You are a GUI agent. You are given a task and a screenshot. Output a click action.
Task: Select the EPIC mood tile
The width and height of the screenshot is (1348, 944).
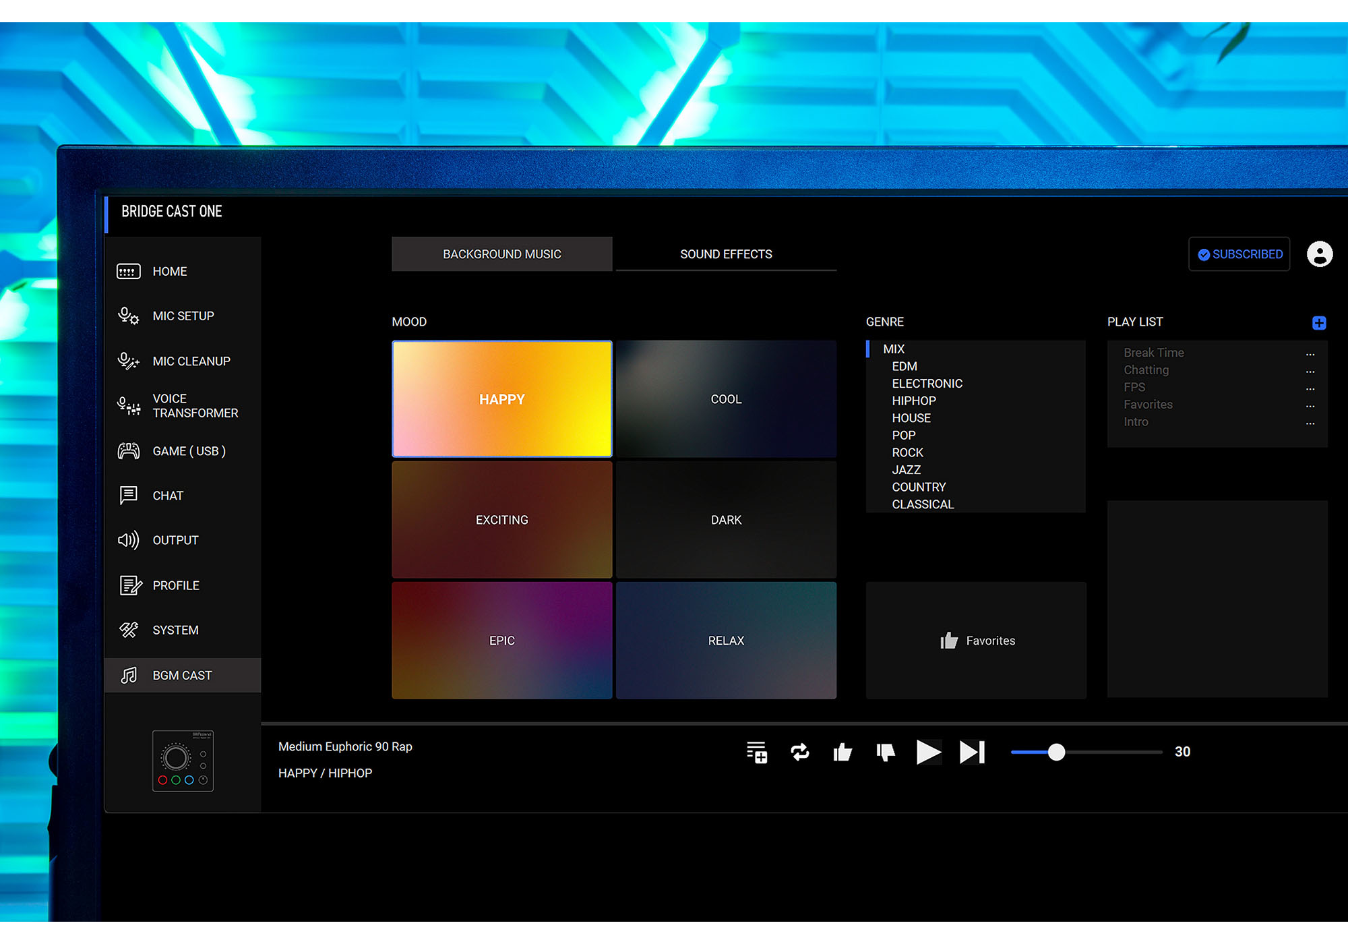[502, 641]
